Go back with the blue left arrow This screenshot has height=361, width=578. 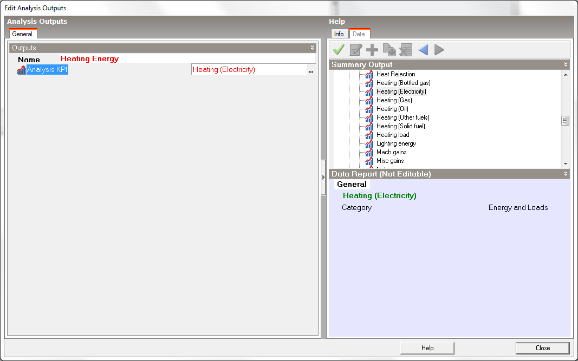coord(423,50)
